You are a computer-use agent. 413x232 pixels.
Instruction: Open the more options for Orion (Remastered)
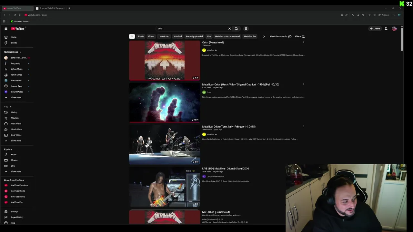coord(304,42)
